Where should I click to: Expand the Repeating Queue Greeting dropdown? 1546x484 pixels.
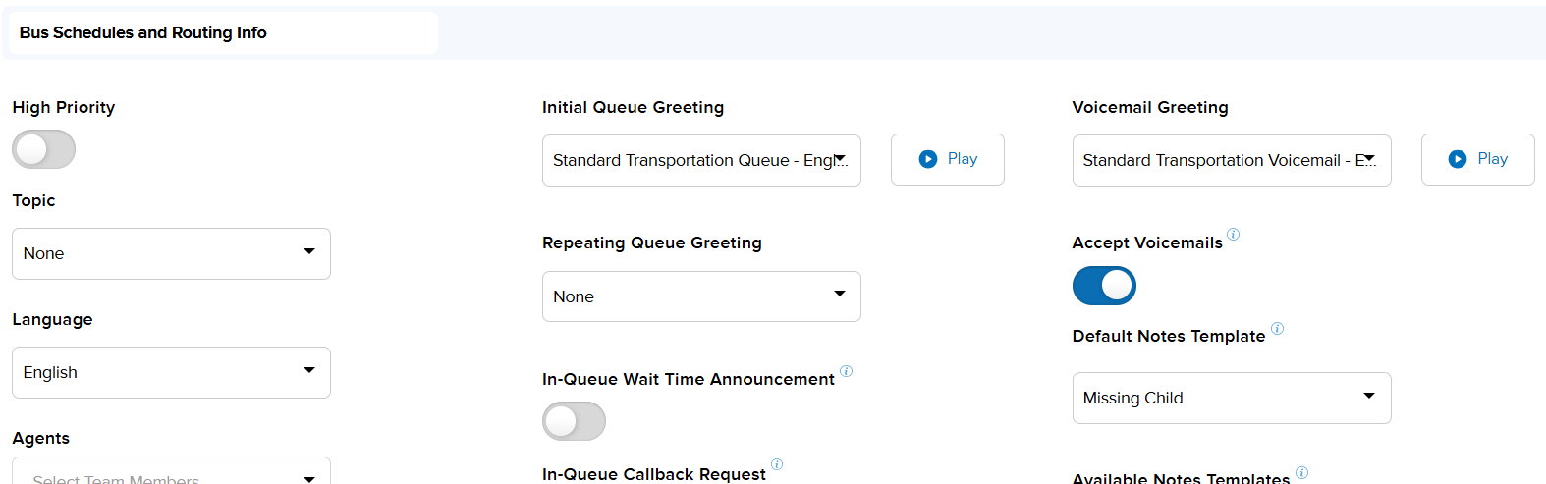coord(701,296)
